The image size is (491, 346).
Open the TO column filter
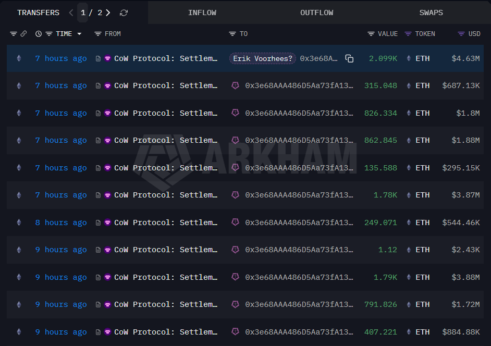tap(232, 34)
